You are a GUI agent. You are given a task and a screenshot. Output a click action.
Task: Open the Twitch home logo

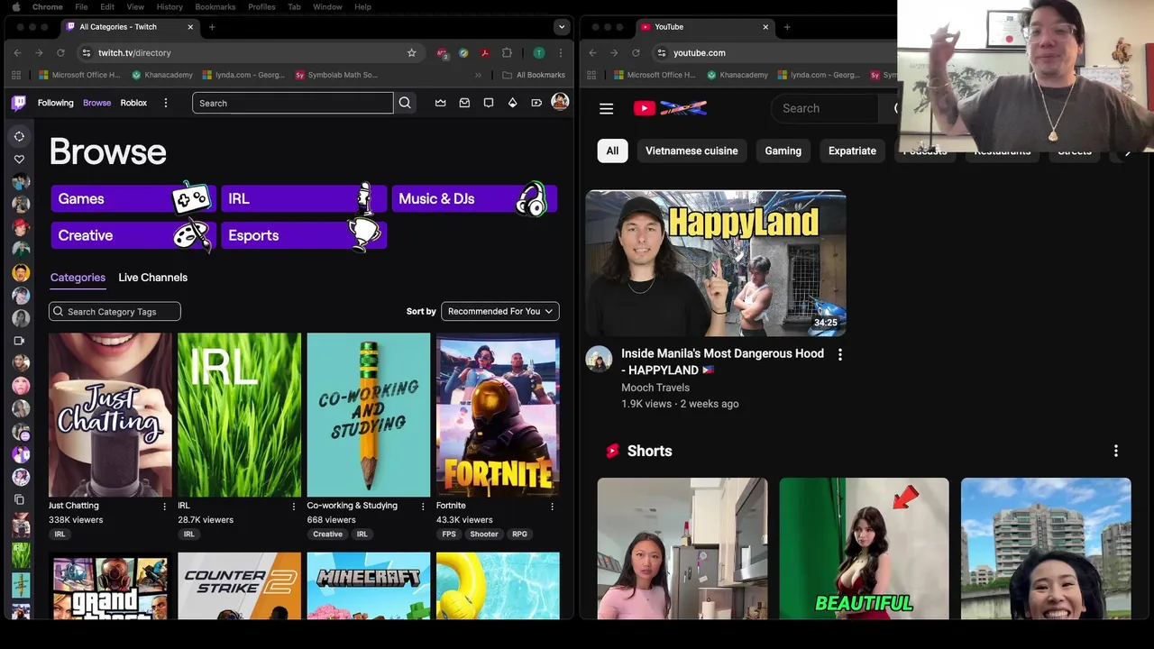[x=19, y=103]
